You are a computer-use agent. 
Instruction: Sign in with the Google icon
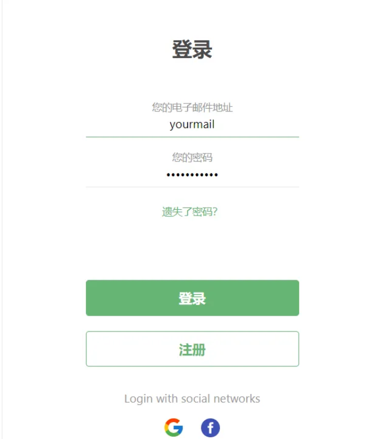click(173, 428)
